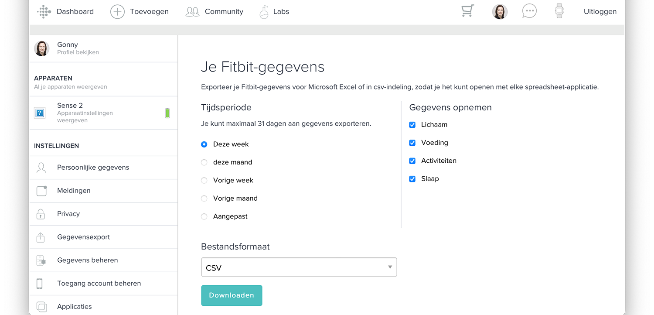Click the Fitbit logo icon
This screenshot has width=654, height=315.
tap(44, 12)
